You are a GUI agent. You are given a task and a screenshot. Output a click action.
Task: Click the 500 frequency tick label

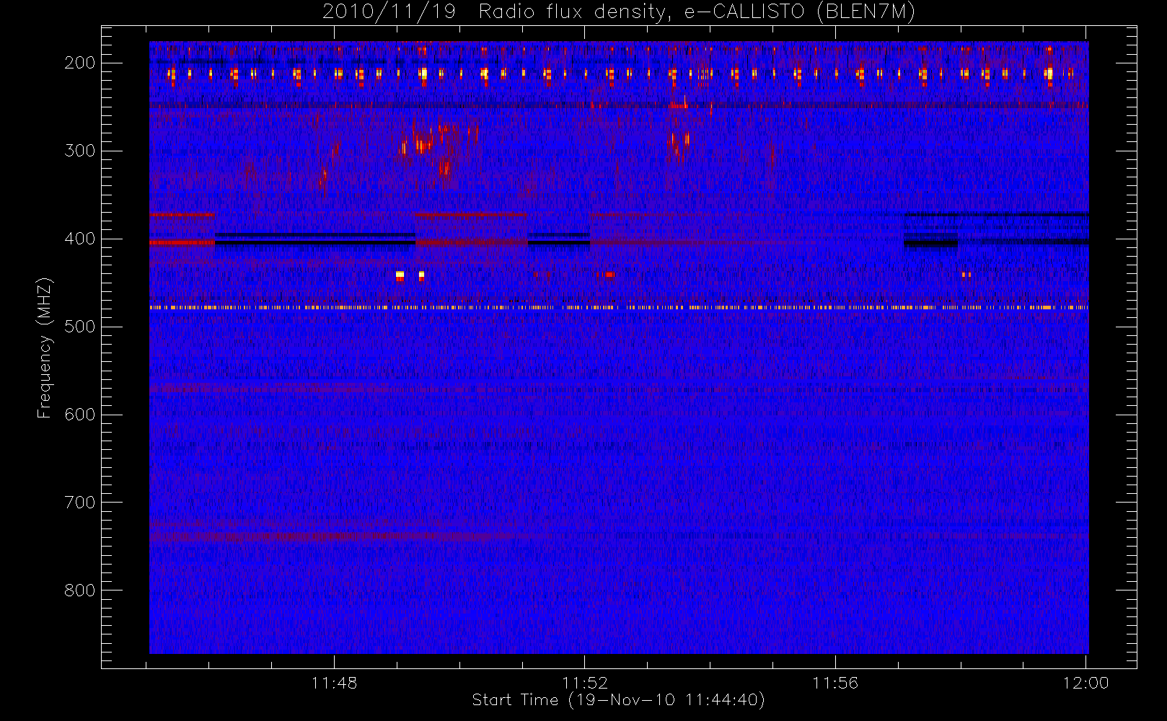tap(80, 327)
